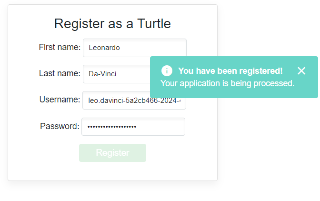
Task: Click blank card space below Register button
Action: coord(112,171)
